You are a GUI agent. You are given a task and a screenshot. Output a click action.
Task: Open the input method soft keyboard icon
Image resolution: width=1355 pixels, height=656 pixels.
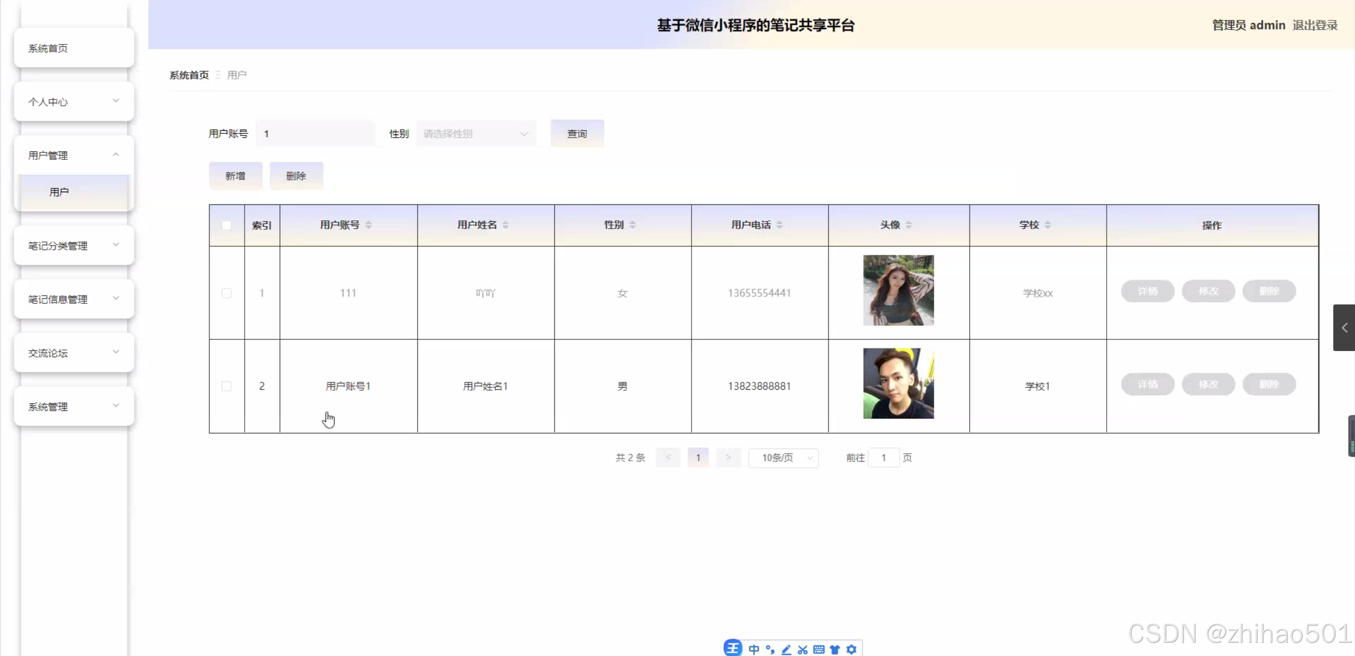819,650
